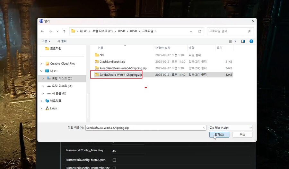This screenshot has width=289, height=169.
Task: Select 로컬 디스크 (D:) drive
Action: tap(62, 86)
